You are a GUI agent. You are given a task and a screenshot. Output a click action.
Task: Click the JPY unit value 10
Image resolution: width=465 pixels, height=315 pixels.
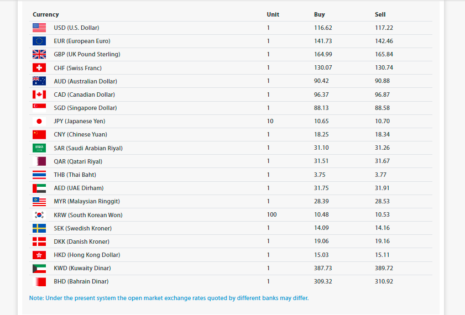(x=270, y=121)
